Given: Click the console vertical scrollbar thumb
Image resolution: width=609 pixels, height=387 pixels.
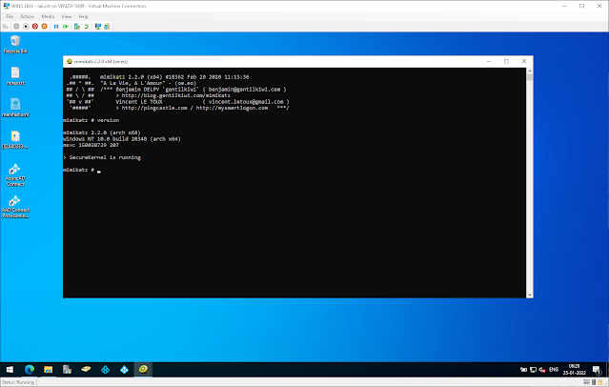Looking at the screenshot, I should coord(529,78).
